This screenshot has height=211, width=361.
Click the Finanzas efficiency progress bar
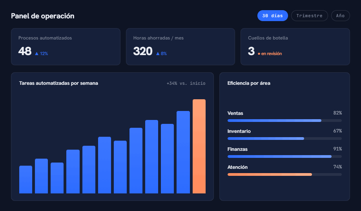pos(284,156)
